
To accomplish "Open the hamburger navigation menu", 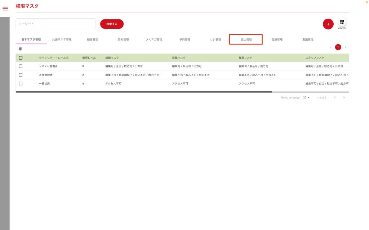I will click(x=5, y=9).
